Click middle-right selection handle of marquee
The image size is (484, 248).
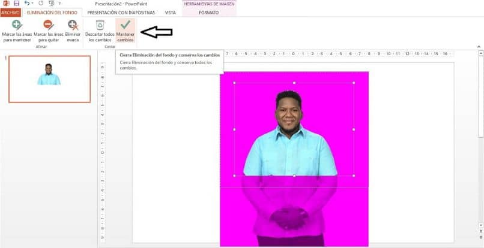354,130
